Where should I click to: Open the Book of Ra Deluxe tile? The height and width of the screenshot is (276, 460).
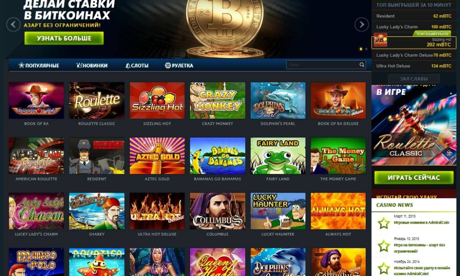point(338,100)
